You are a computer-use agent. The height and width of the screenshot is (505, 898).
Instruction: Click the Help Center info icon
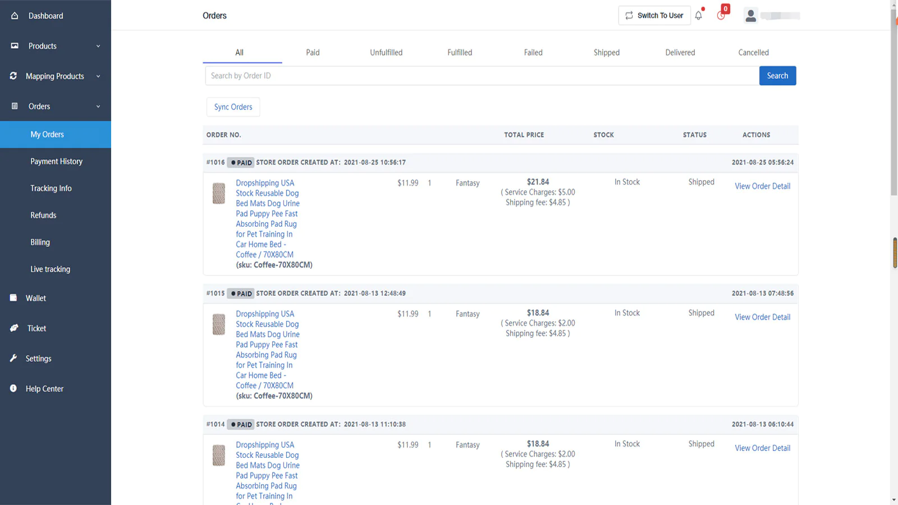(x=13, y=388)
